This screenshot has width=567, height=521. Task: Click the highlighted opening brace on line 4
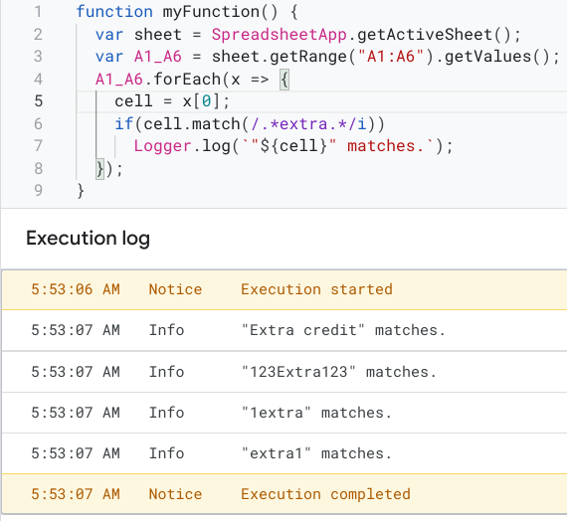[284, 80]
